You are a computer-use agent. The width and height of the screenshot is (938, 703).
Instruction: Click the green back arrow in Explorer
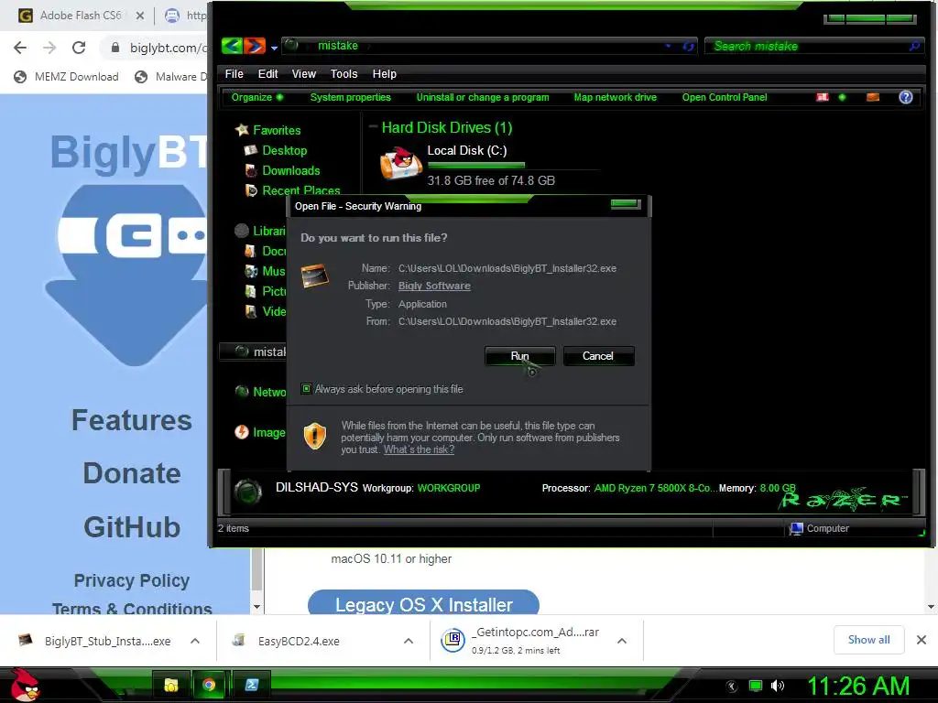click(232, 46)
